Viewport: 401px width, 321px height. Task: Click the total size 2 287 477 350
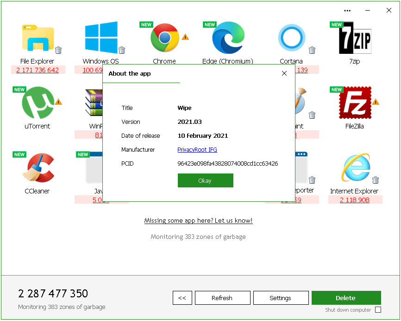[53, 293]
